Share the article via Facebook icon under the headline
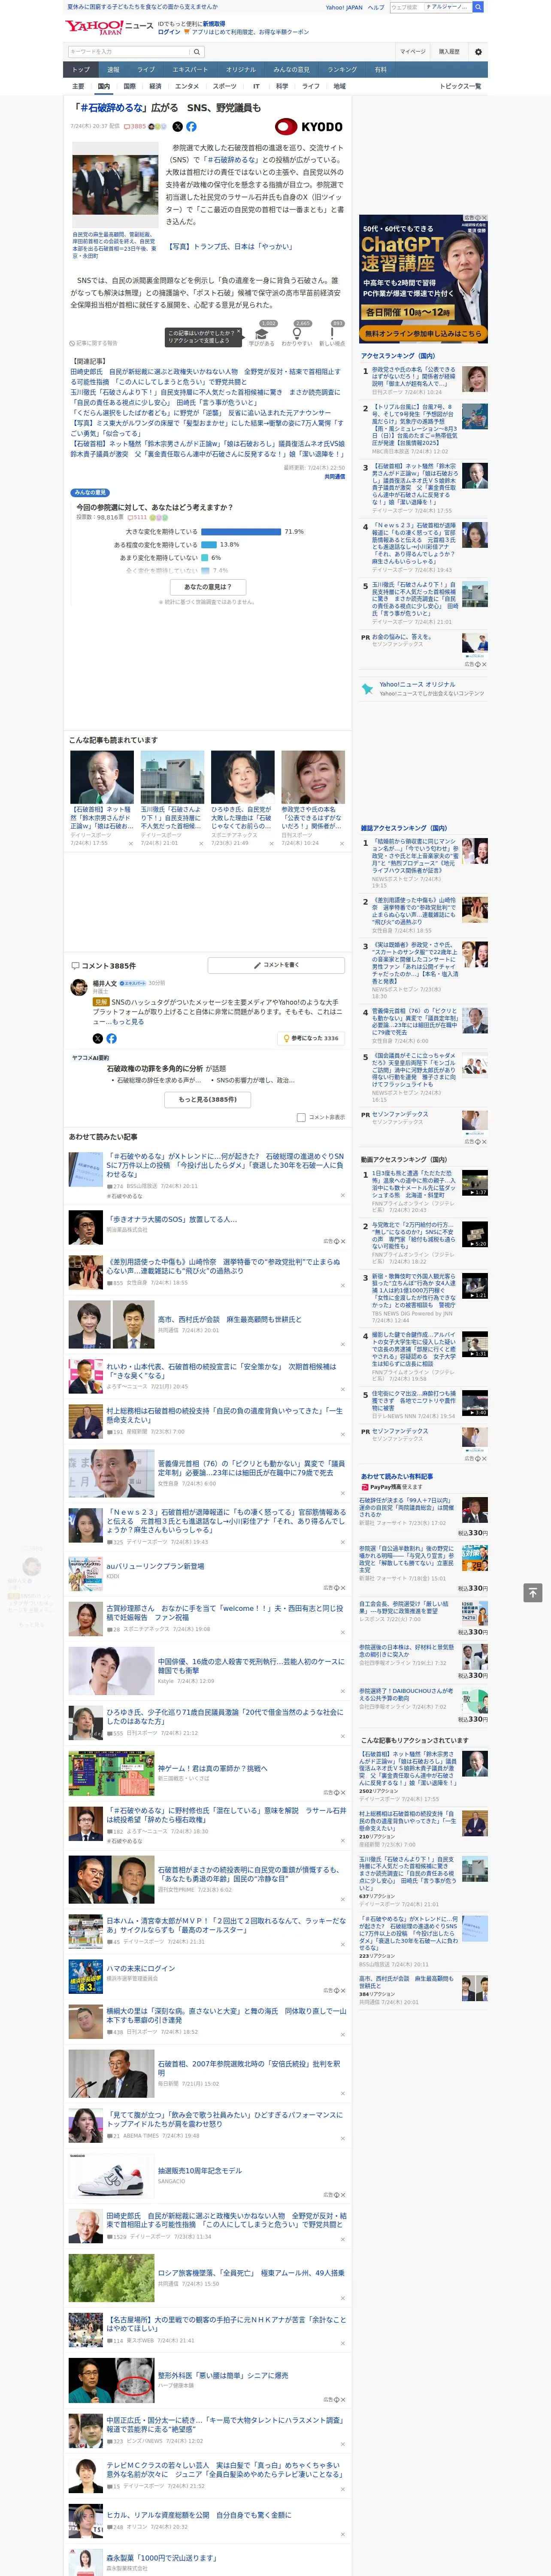The width and height of the screenshot is (551, 2576). (191, 127)
